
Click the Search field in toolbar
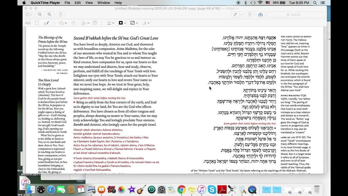click(296, 14)
